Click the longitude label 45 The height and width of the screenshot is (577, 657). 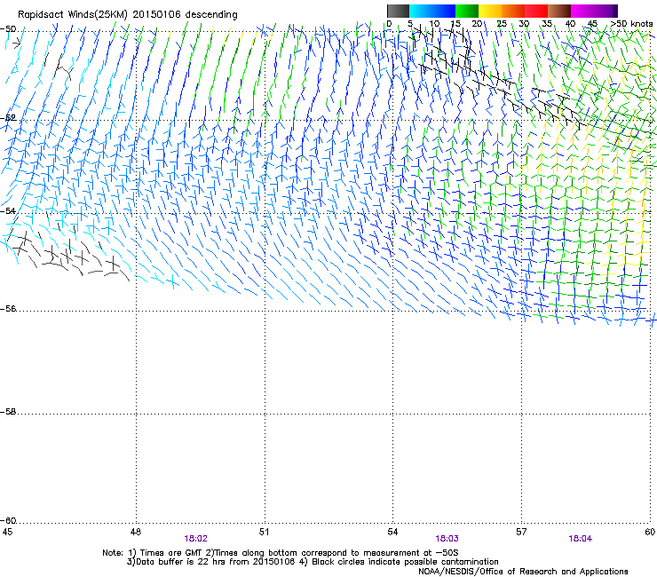pos(7,532)
